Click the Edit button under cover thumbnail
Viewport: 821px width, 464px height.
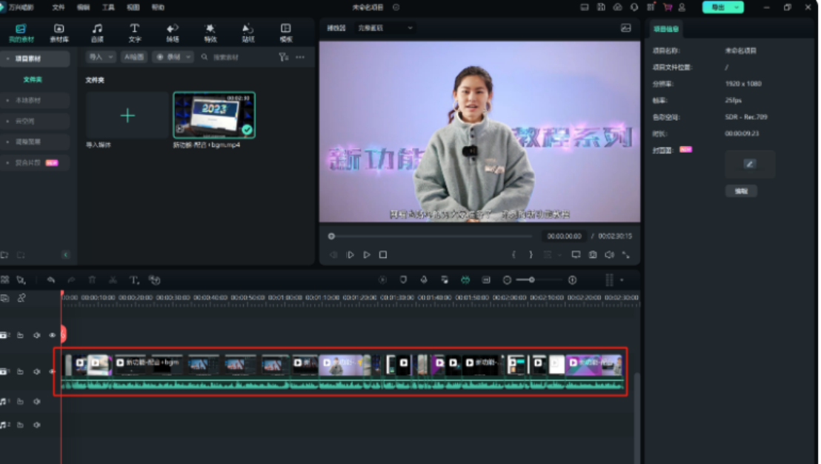[x=741, y=190]
